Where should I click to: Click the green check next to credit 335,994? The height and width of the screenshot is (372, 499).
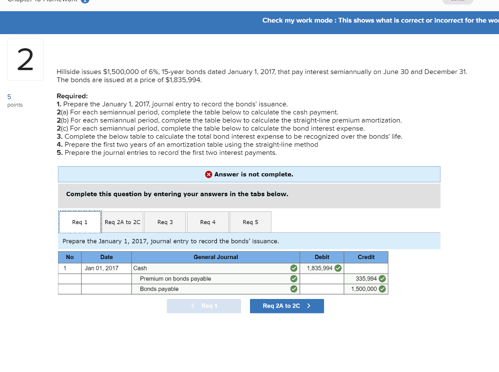382,279
